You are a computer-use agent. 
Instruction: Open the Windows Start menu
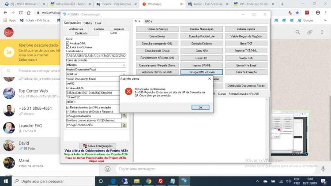[6, 181]
